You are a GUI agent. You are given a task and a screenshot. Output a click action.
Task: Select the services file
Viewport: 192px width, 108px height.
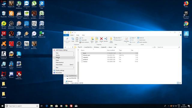85,61
